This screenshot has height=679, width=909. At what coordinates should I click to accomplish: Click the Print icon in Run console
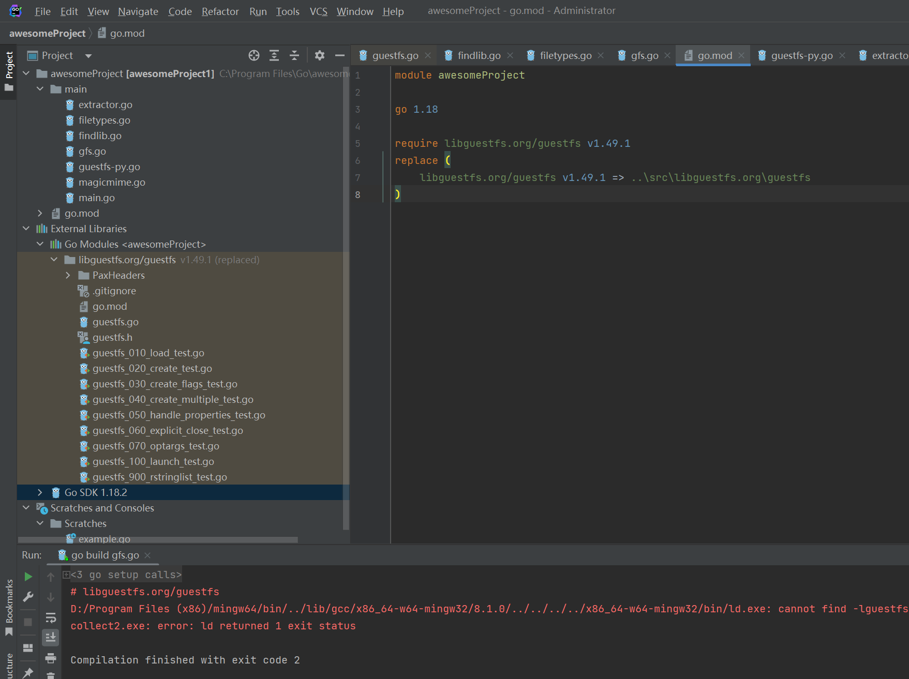click(51, 658)
